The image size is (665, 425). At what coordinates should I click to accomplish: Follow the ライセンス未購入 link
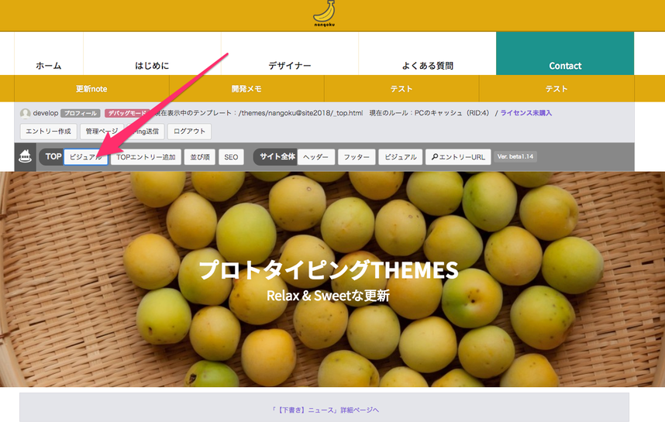point(526,113)
